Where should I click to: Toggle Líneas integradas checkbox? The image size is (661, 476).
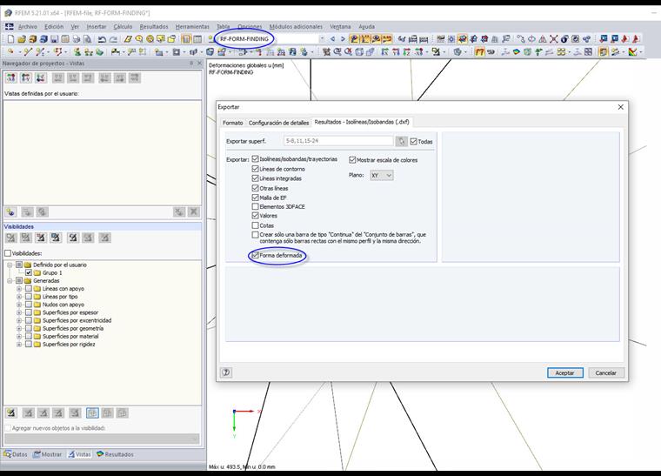click(x=255, y=178)
